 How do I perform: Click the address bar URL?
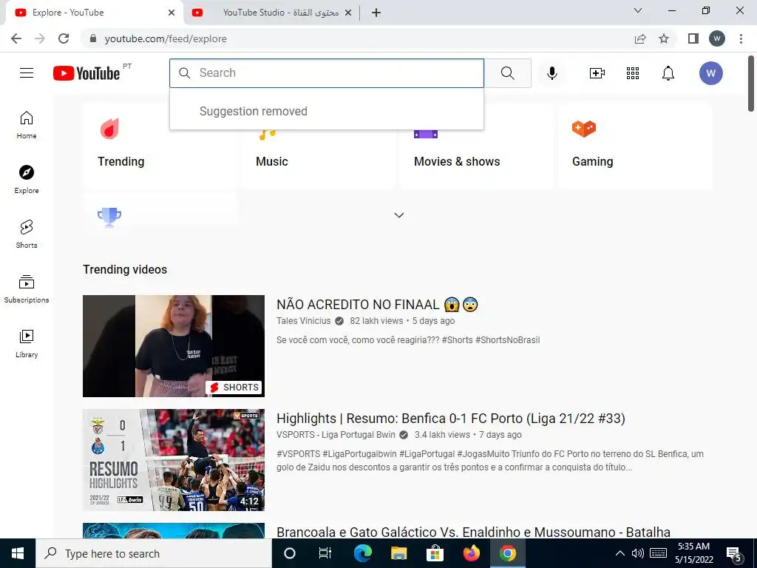166,38
